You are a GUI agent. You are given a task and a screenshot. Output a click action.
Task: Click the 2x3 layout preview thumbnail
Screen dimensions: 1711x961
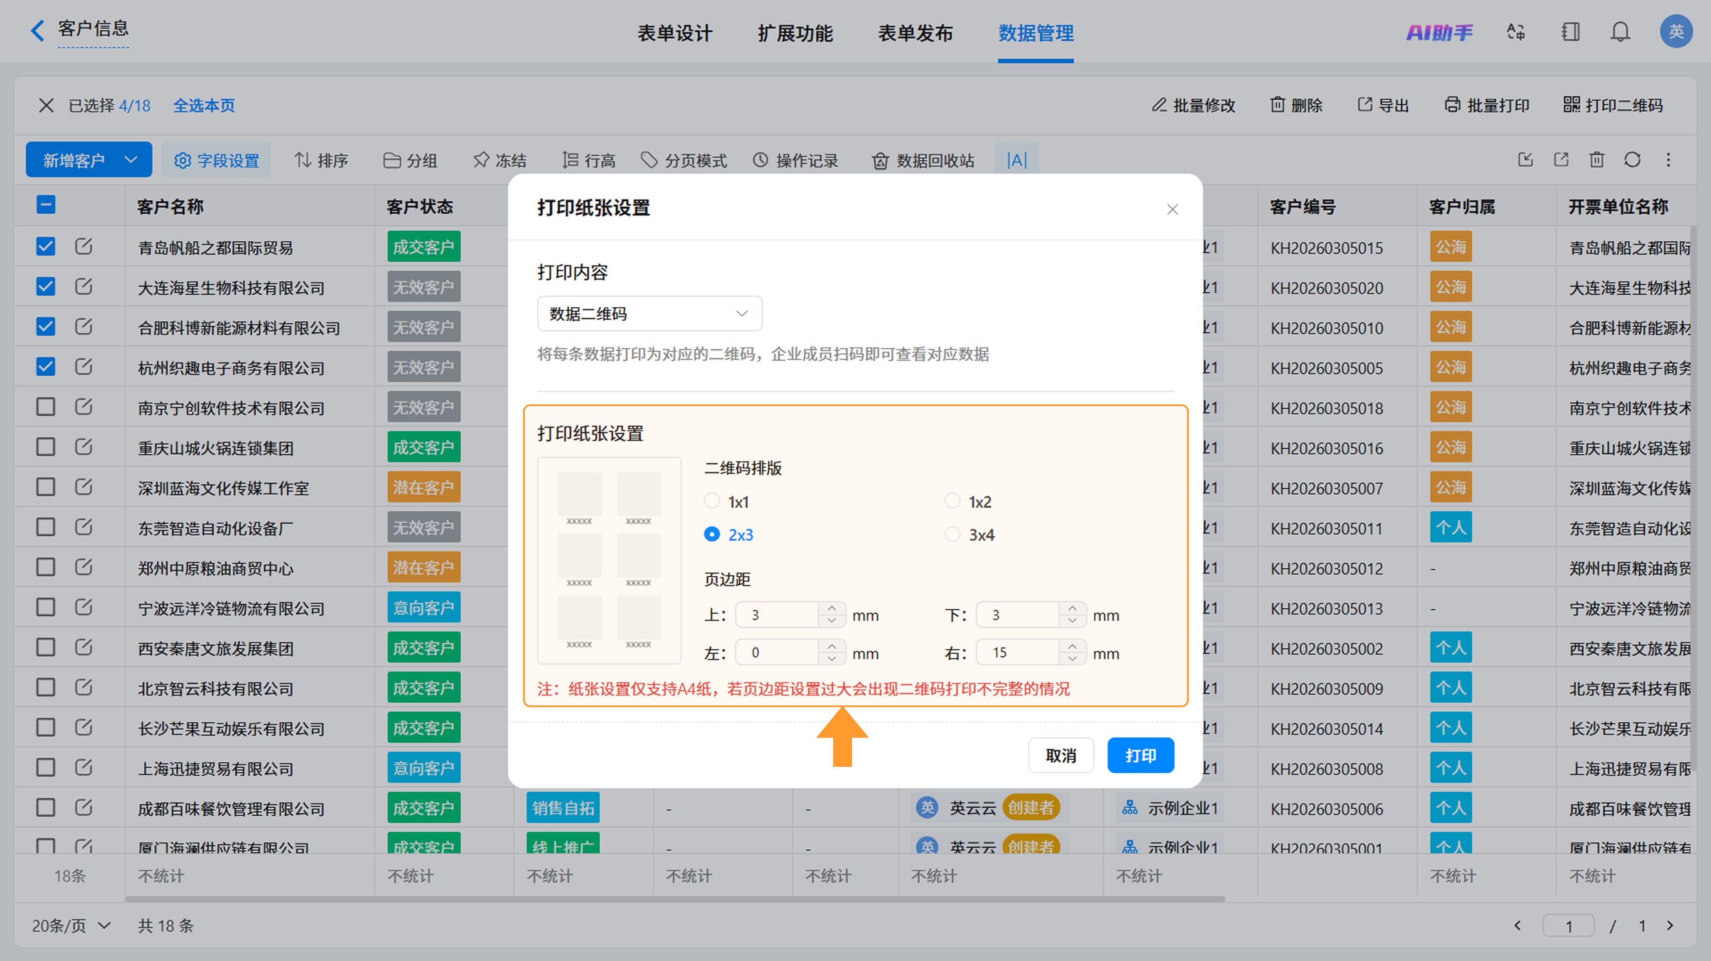tap(609, 560)
